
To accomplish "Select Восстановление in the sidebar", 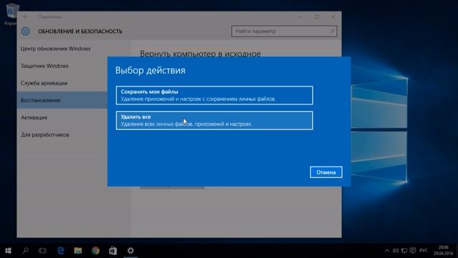I will tap(62, 100).
